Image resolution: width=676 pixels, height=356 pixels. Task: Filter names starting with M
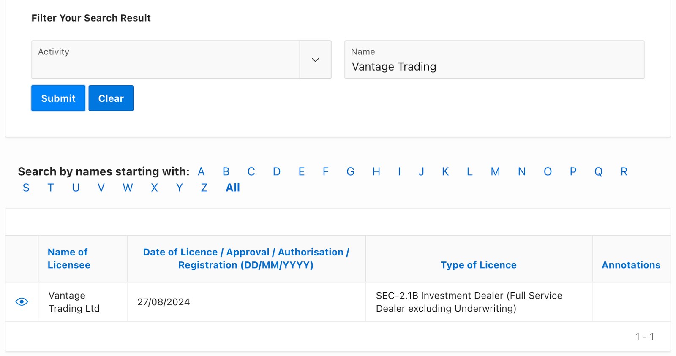pyautogui.click(x=496, y=171)
